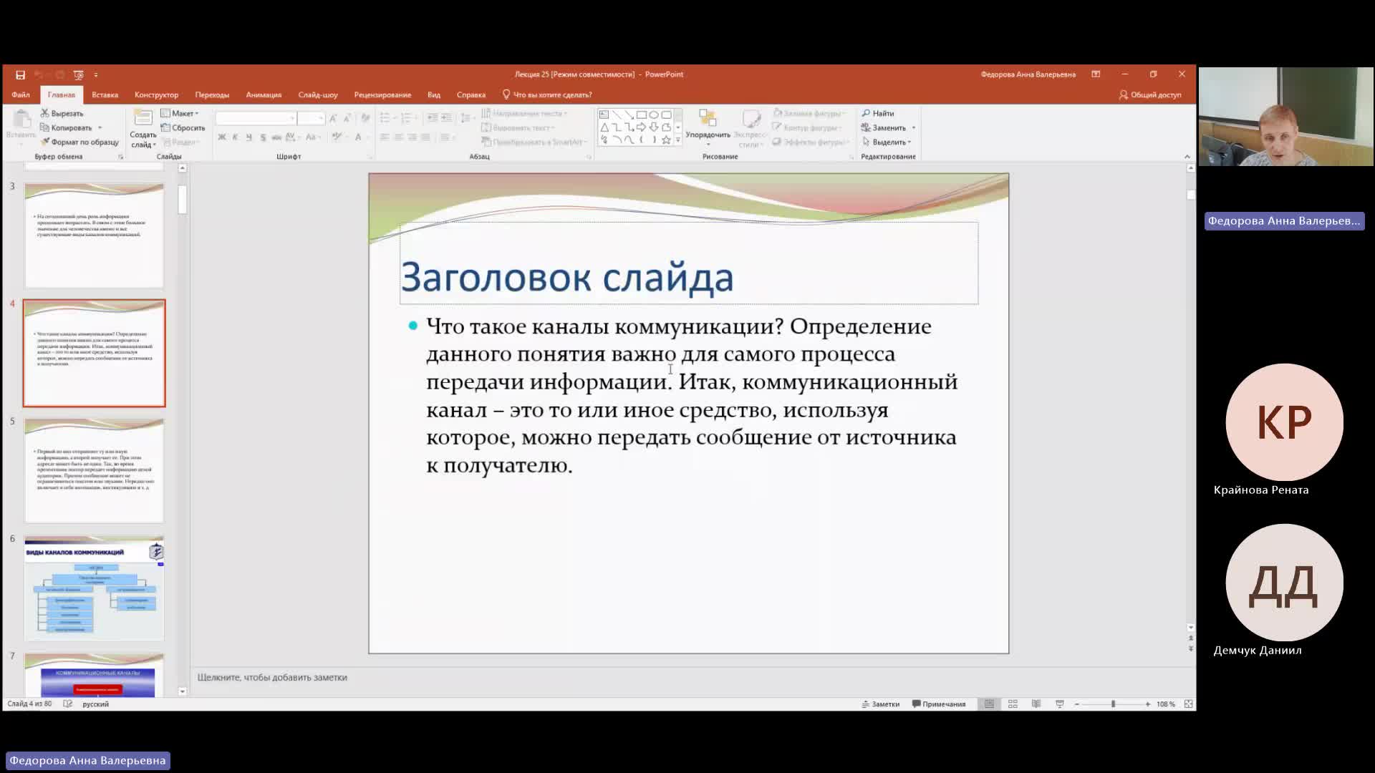Viewport: 1375px width, 773px height.
Task: Open the Рецензирование tab
Action: (382, 94)
